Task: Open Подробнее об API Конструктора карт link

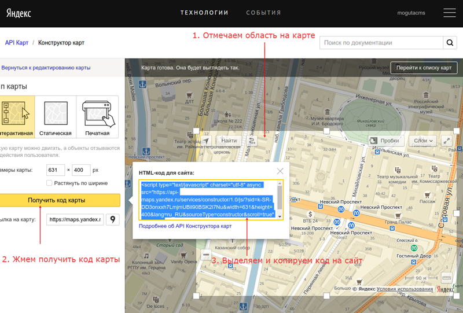Action: (185, 226)
